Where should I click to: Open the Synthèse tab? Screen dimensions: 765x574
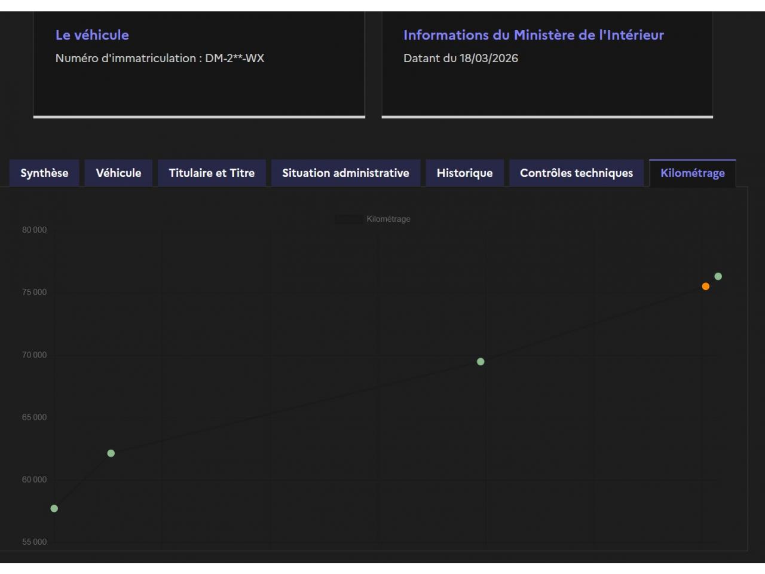pyautogui.click(x=44, y=173)
